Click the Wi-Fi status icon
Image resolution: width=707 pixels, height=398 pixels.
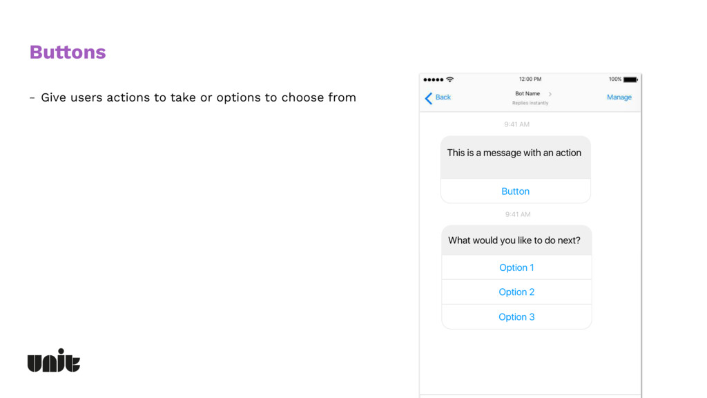click(x=449, y=79)
